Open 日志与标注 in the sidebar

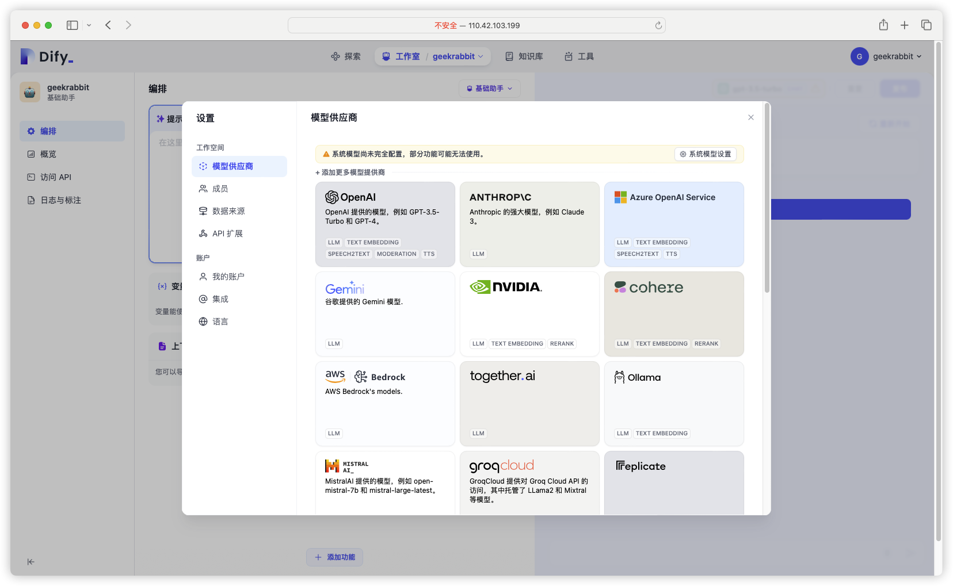point(72,200)
